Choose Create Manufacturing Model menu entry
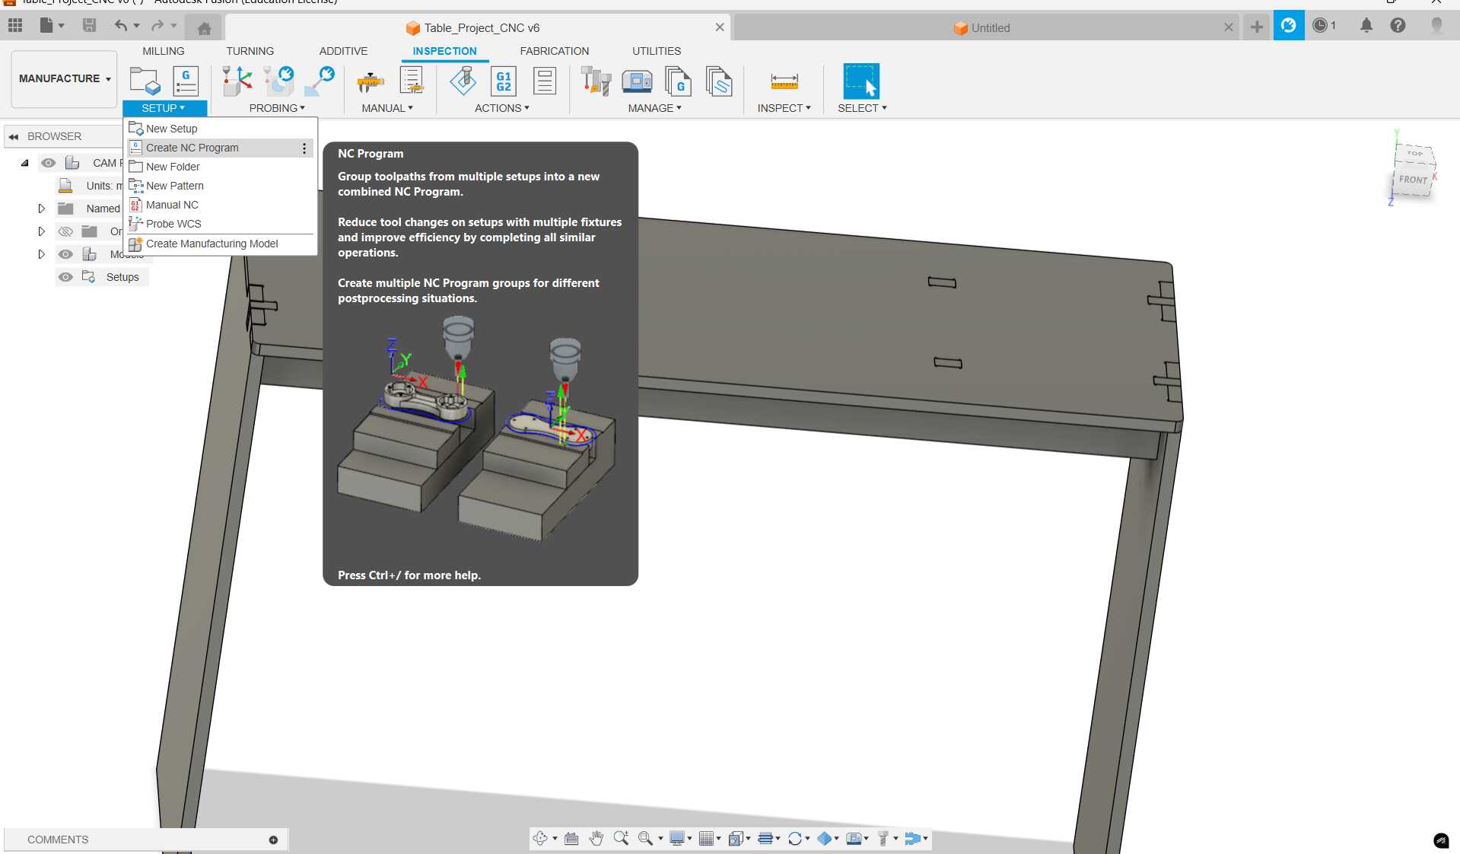This screenshot has width=1460, height=854. (x=221, y=244)
